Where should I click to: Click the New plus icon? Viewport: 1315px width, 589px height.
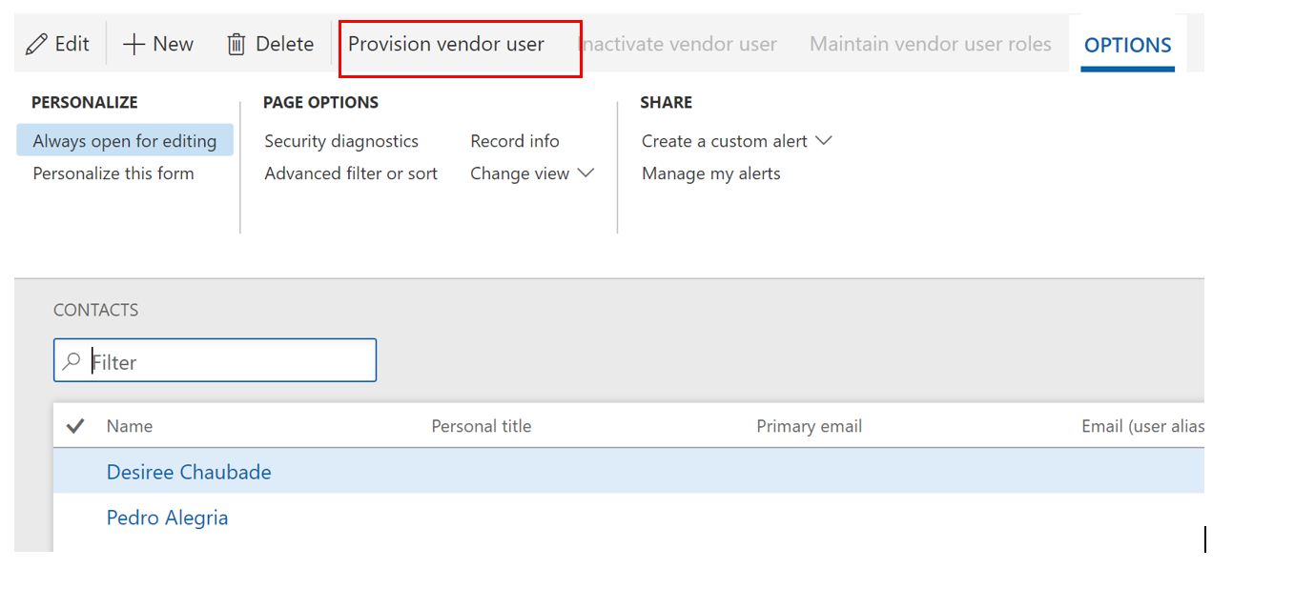coord(134,45)
